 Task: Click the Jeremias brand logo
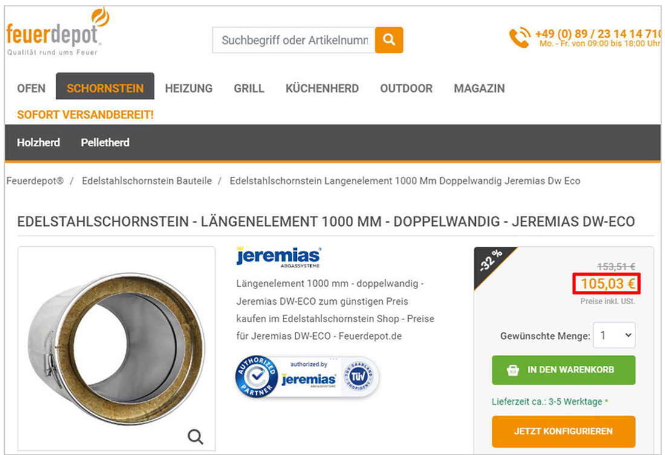click(279, 257)
